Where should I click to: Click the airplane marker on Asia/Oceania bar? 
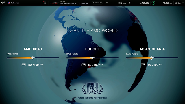[152, 58]
